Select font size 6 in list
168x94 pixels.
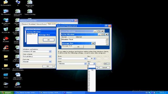coord(92,66)
